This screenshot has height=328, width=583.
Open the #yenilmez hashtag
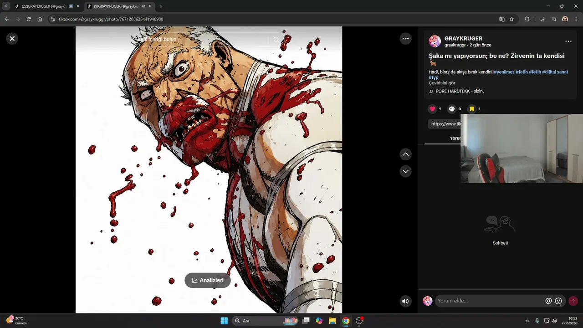[504, 72]
